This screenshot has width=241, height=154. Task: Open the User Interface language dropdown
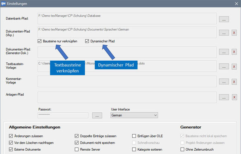coord(134,115)
